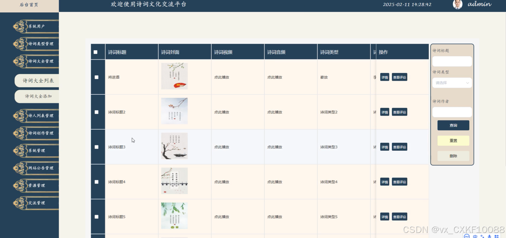This screenshot has width=506, height=238.
Task: Check the 诗词标题2 row checkbox
Action: tap(97, 112)
